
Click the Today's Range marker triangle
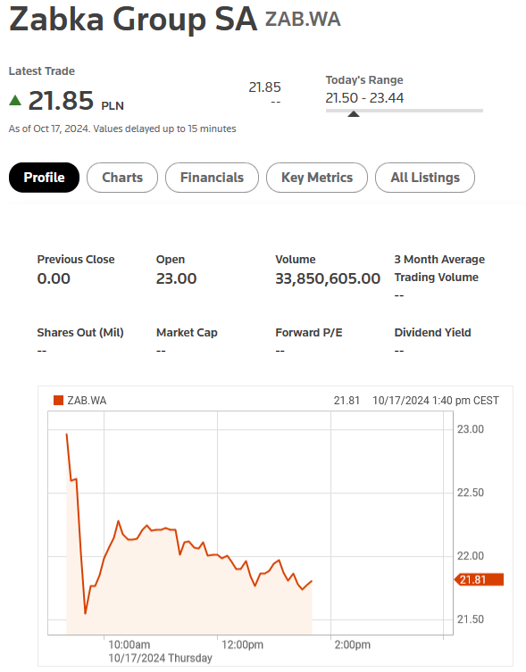pyautogui.click(x=354, y=113)
